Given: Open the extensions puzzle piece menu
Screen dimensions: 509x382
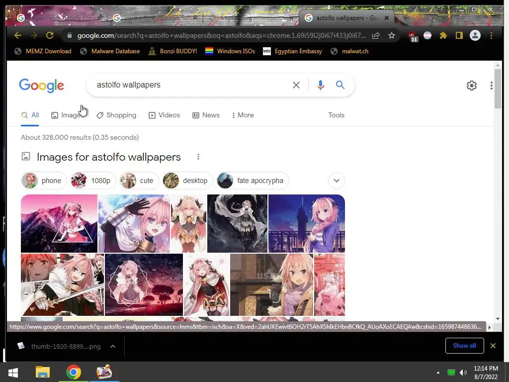Looking at the screenshot, I should [x=443, y=35].
